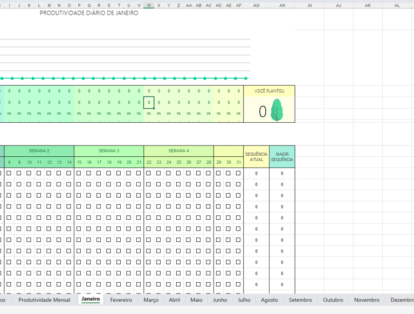Screen dimensions: 414x314
Task: Toggle day 19 checkbox in the fifth row
Action: pos(119,218)
